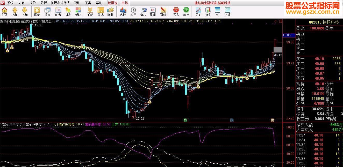Click the 买二 40.09 bid row
343x167 pixels.
pyautogui.click(x=319, y=64)
